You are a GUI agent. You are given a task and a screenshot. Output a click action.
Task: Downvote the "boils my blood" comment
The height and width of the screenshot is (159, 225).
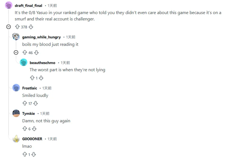pos(36,53)
